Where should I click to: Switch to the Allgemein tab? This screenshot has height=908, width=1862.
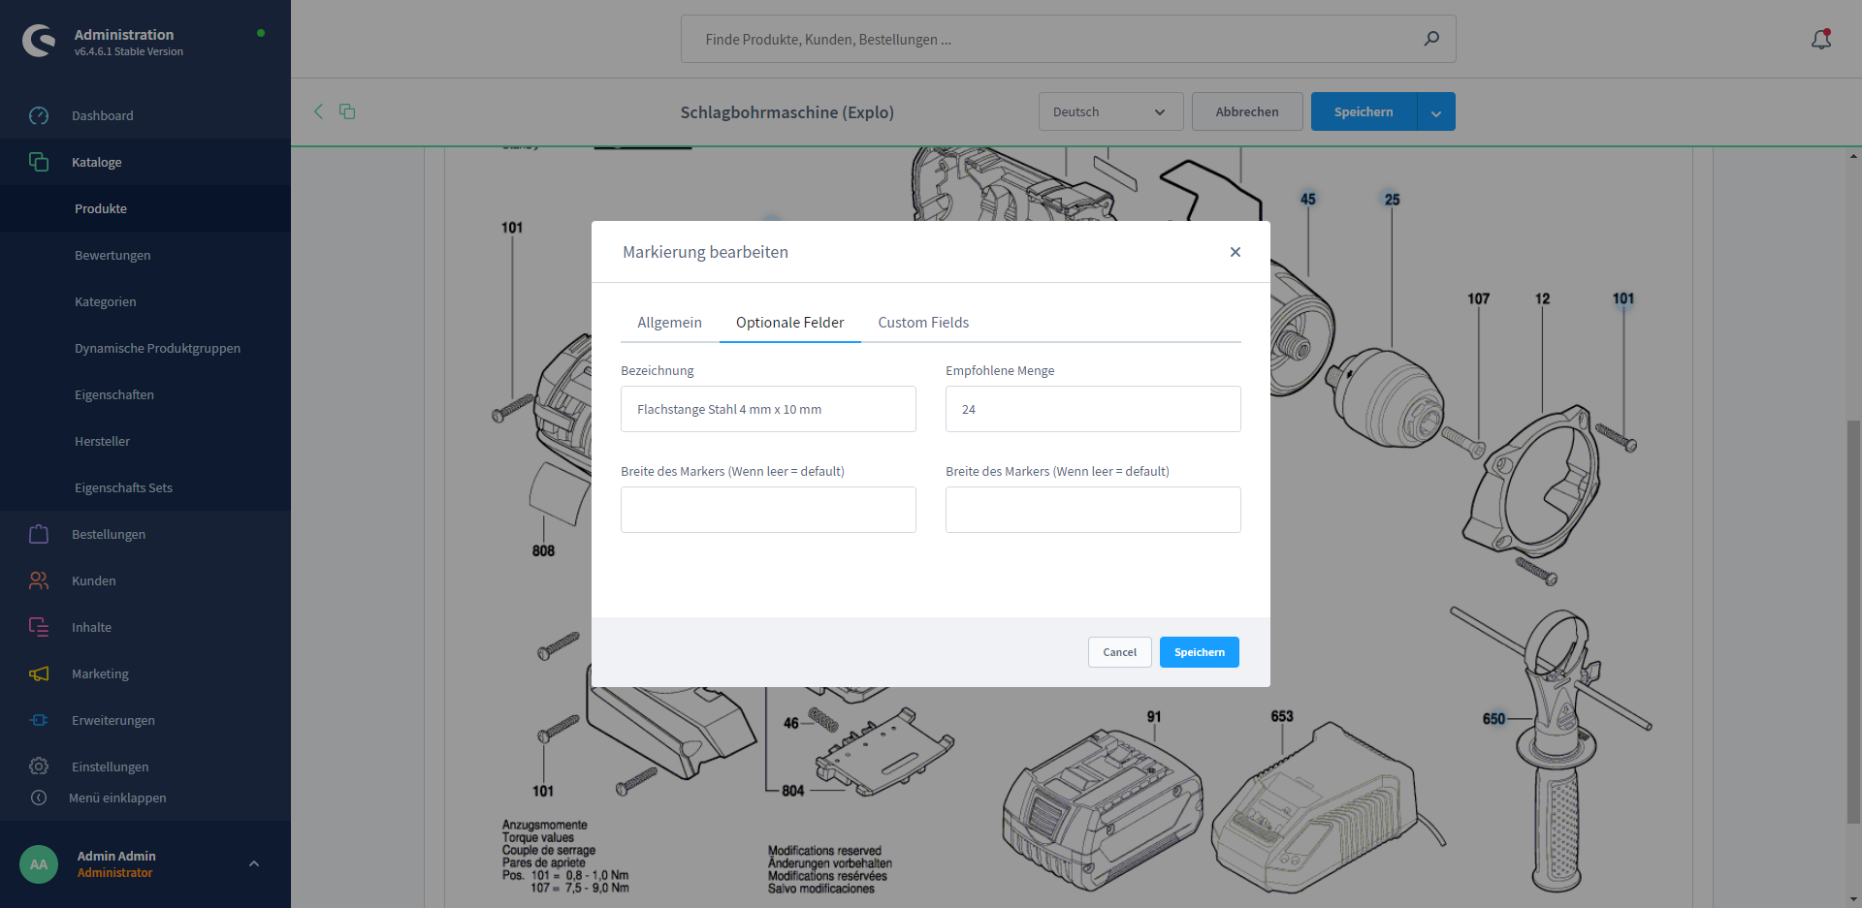coord(669,323)
